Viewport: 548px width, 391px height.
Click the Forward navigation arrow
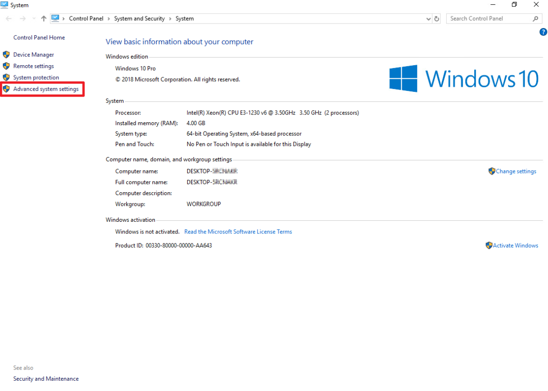23,18
